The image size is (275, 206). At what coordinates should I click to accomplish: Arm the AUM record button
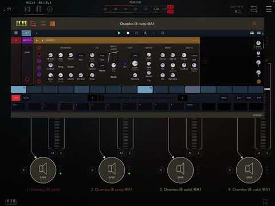(x=50, y=9)
